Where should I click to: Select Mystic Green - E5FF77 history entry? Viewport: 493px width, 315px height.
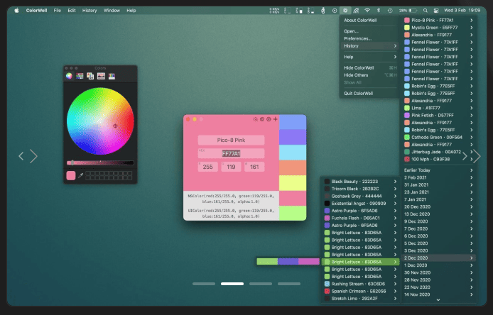[x=438, y=28]
